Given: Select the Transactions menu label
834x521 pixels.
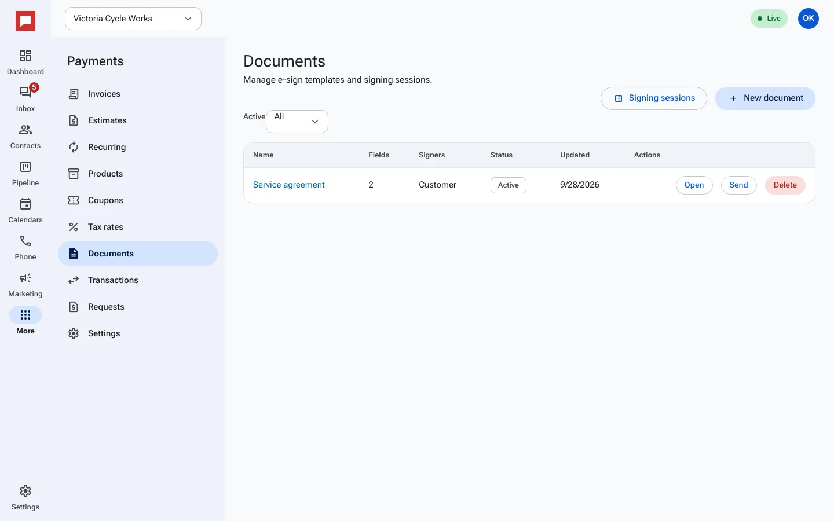Looking at the screenshot, I should (x=113, y=280).
